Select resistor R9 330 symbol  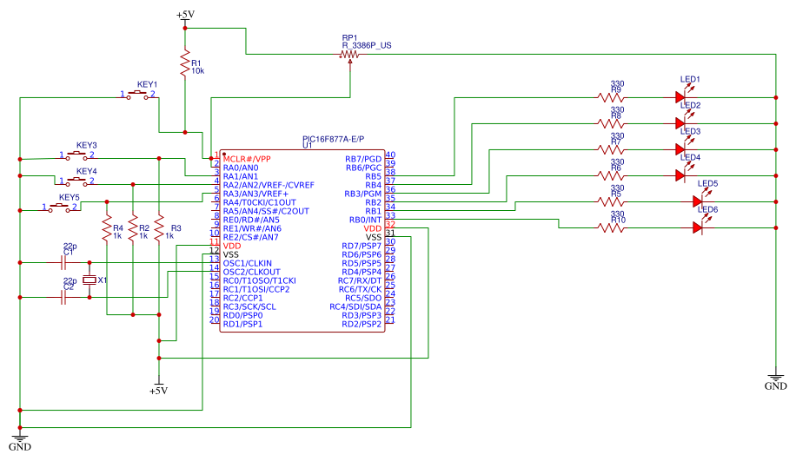(611, 97)
